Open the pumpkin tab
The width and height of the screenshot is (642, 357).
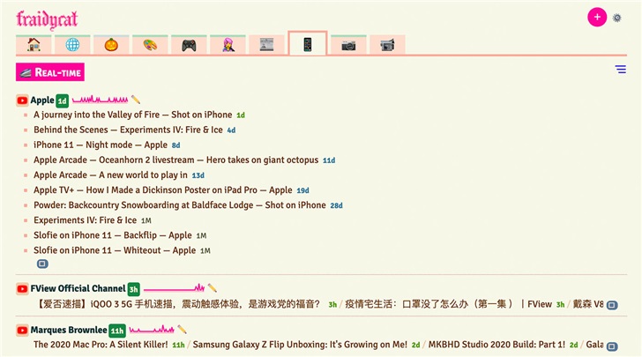[111, 45]
